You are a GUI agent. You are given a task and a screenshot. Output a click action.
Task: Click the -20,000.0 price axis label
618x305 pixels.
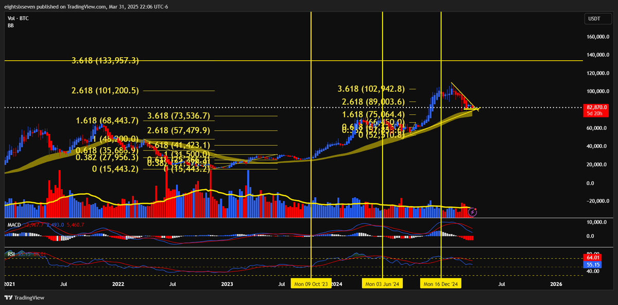[597, 201]
